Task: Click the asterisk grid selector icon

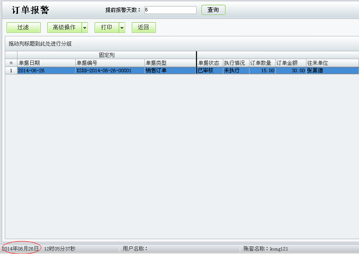Action: [11, 63]
